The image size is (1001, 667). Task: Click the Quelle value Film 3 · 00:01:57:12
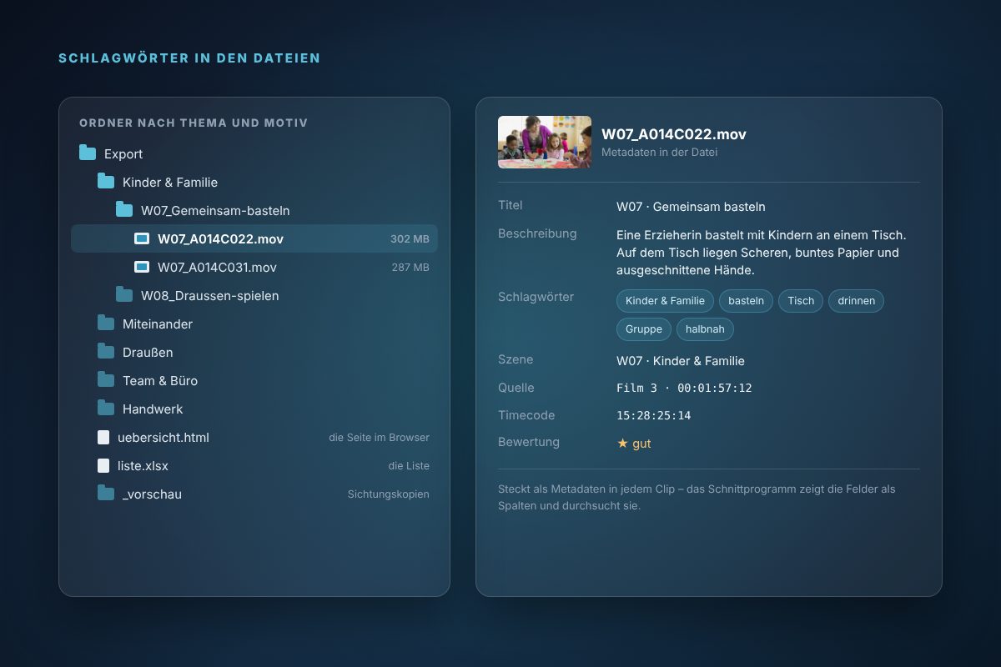684,388
